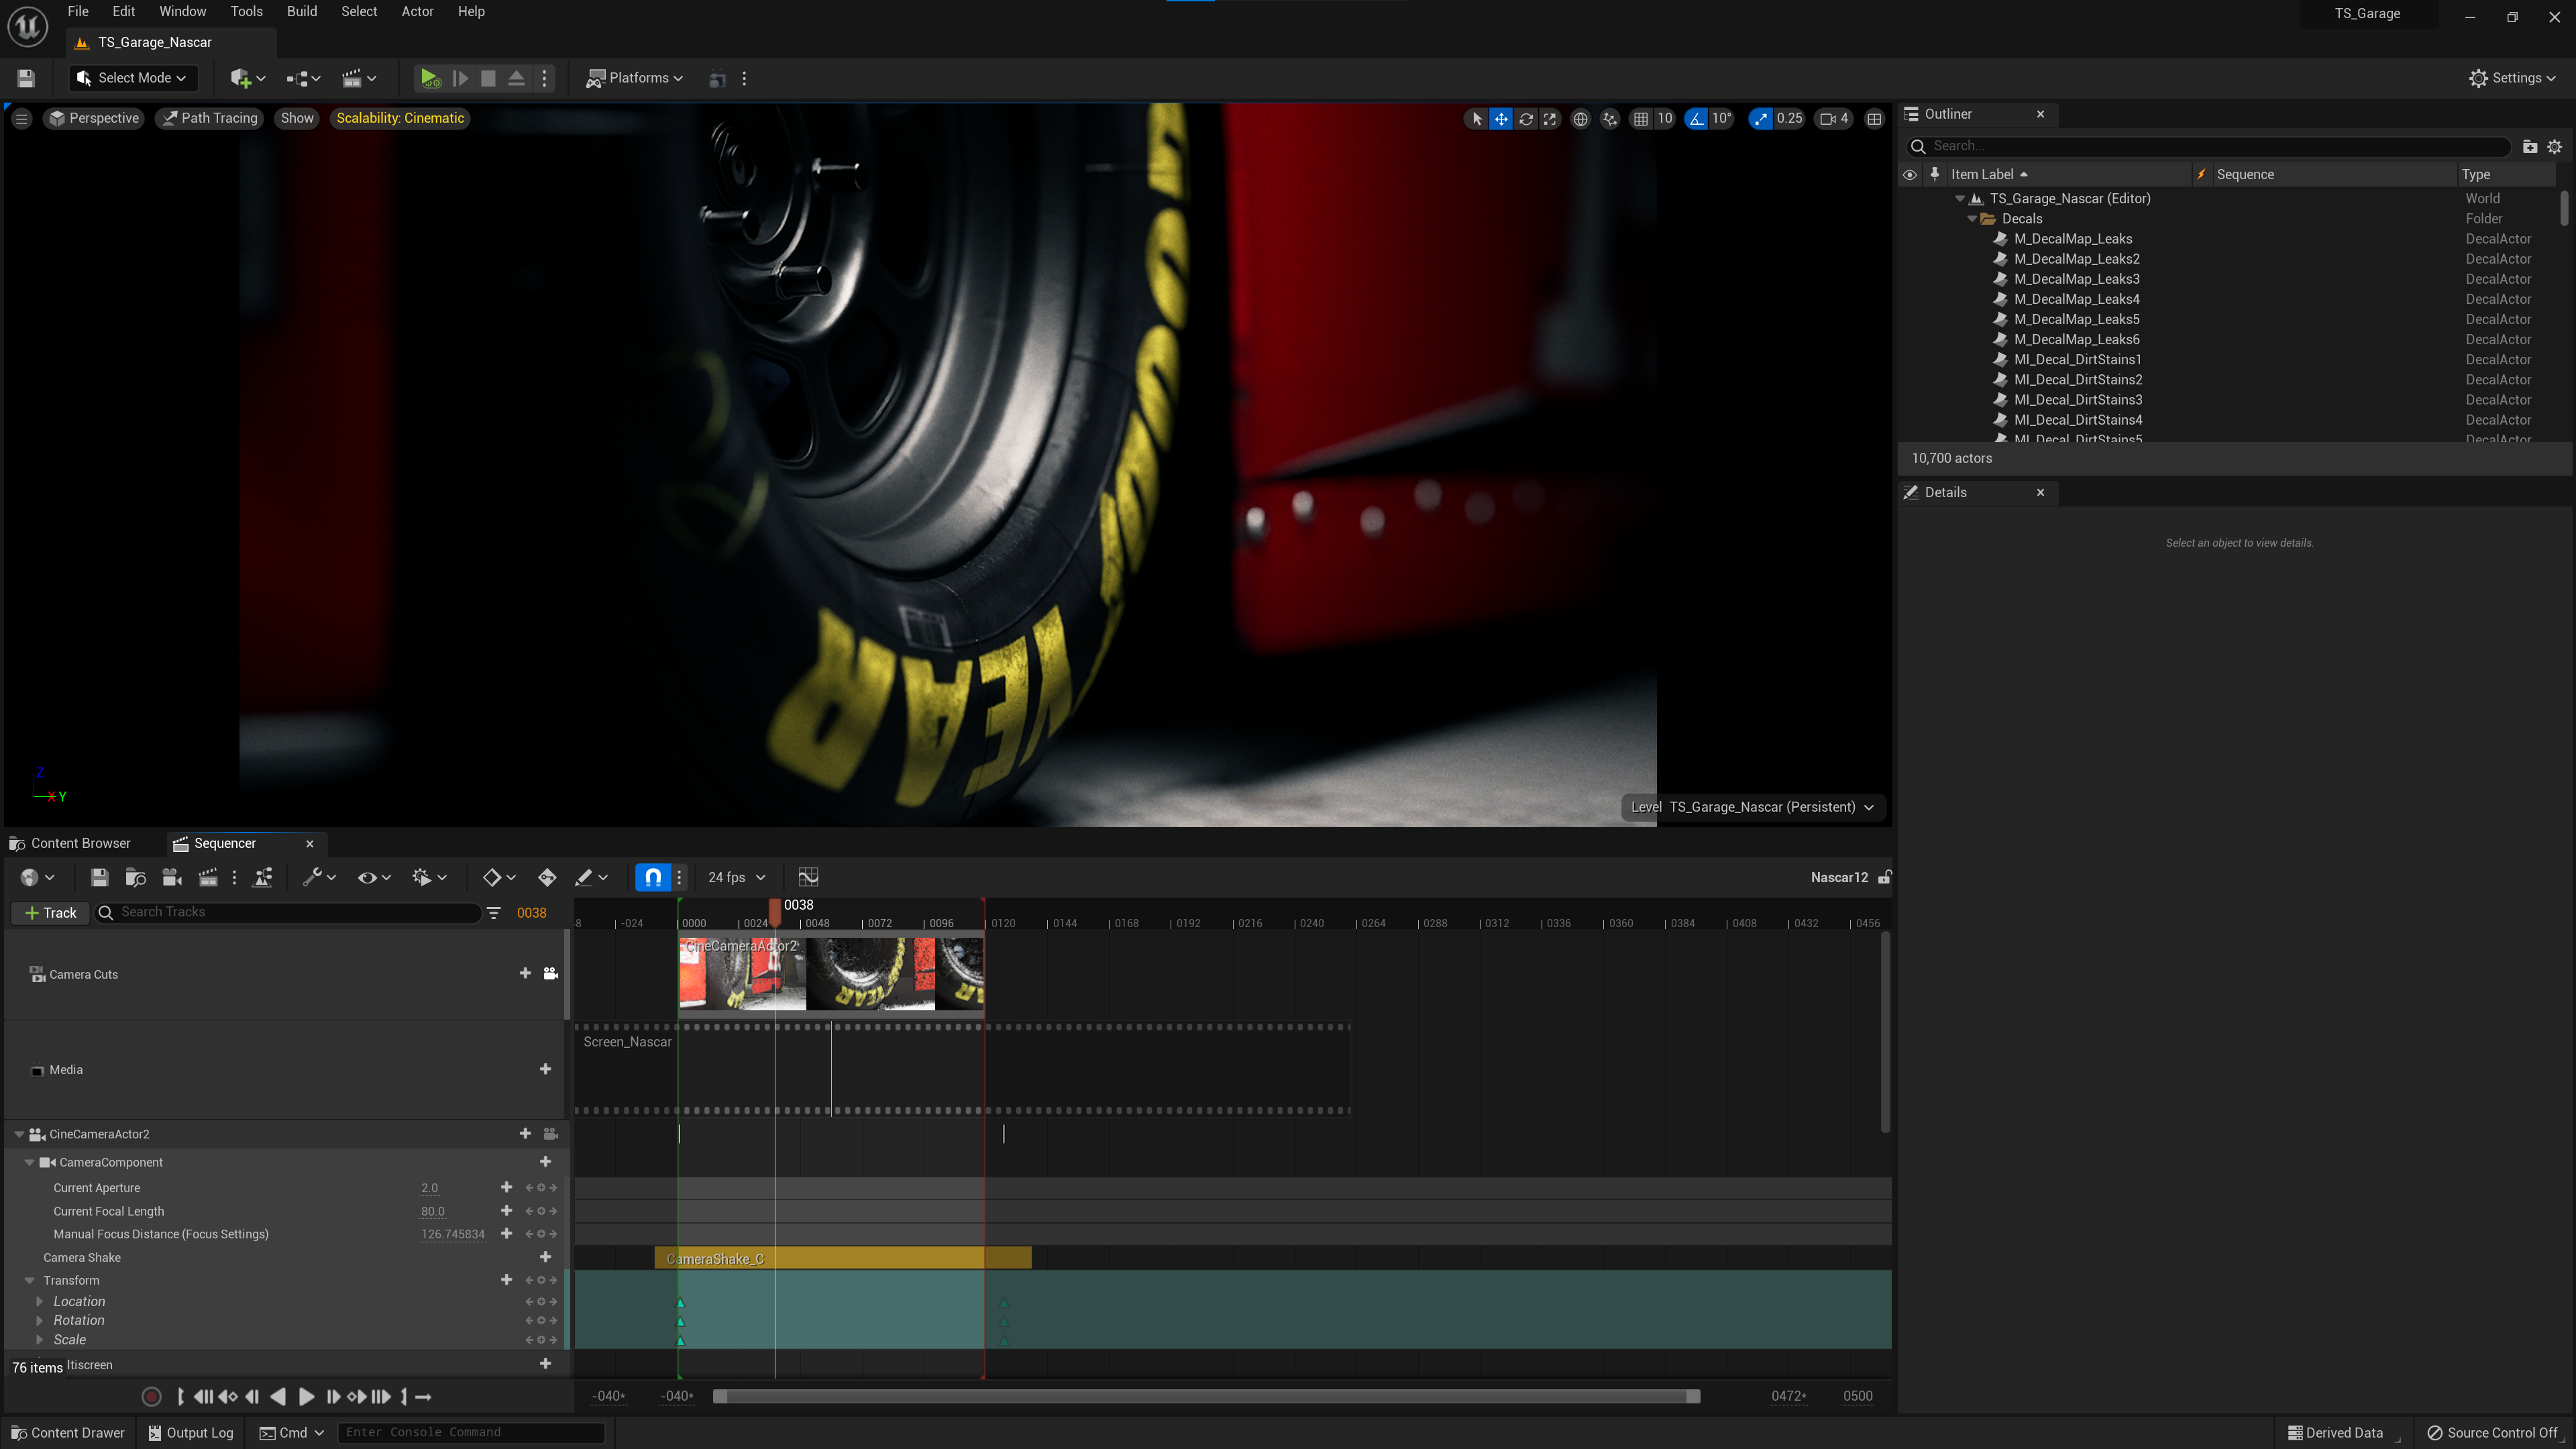Click the Camera Cuts camera-lock icon

(x=550, y=974)
